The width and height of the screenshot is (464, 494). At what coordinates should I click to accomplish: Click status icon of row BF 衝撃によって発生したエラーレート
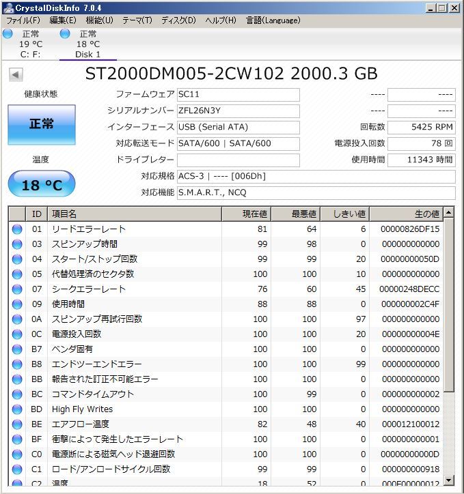pos(17,439)
